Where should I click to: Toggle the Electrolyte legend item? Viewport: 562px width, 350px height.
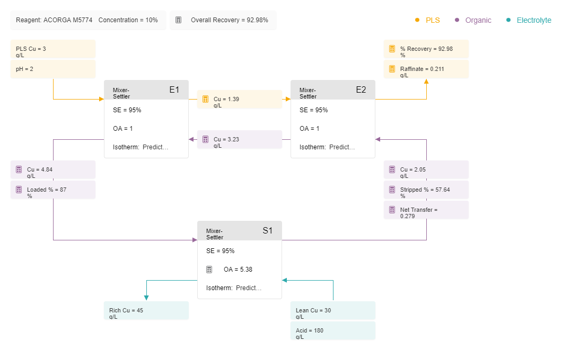pyautogui.click(x=529, y=20)
